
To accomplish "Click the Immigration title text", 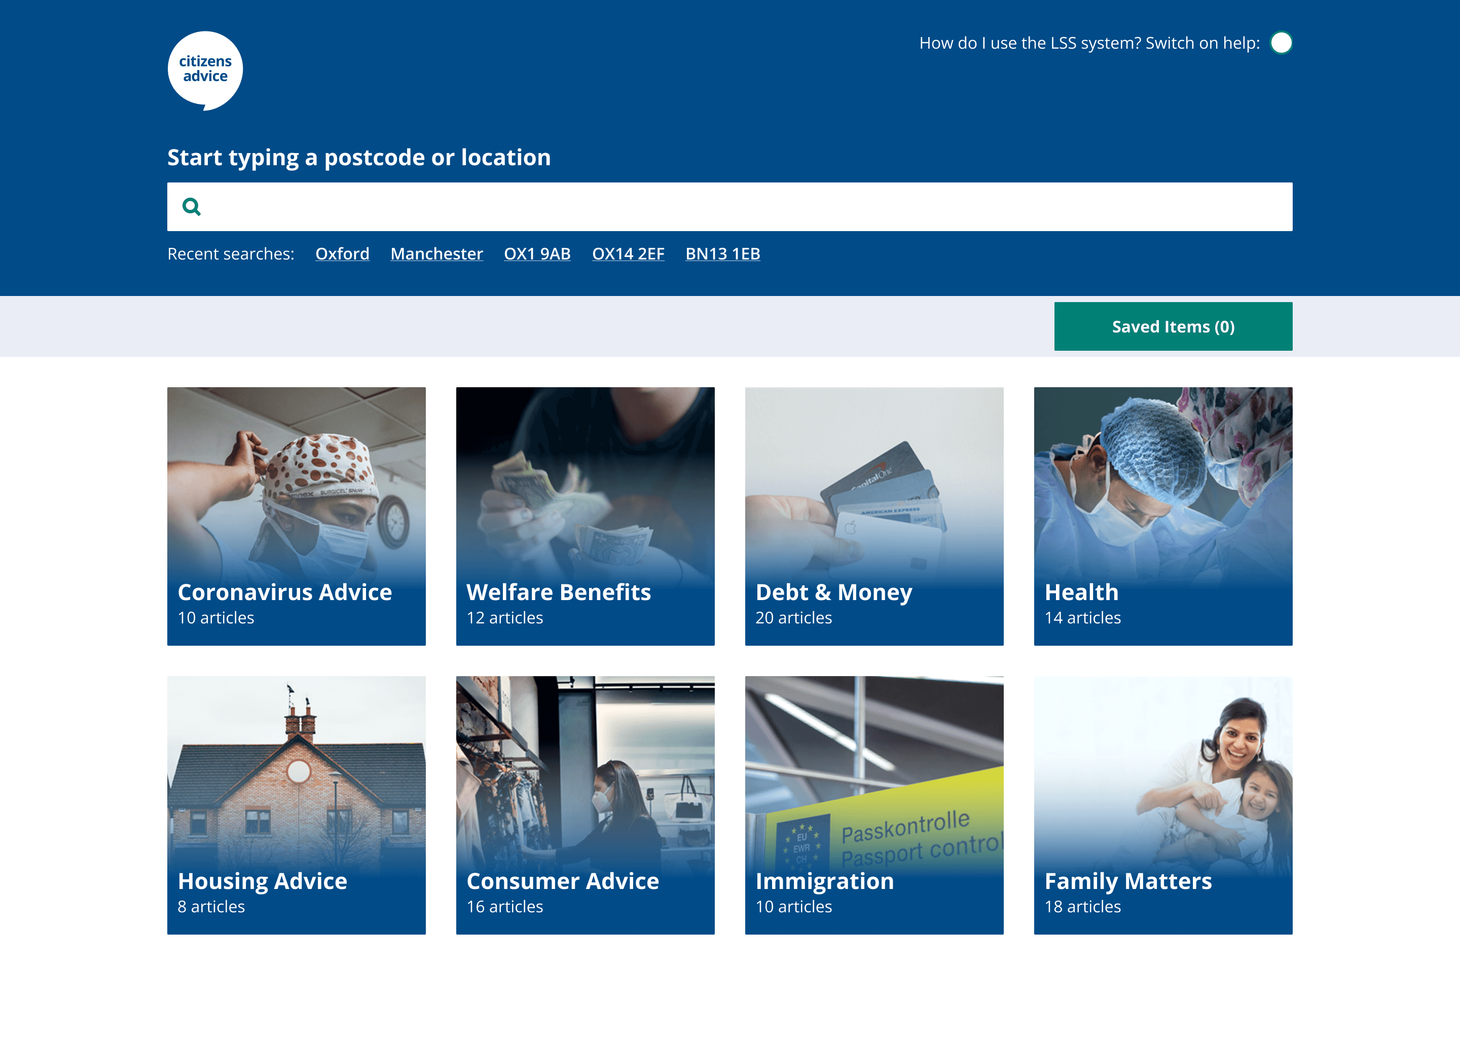I will click(825, 881).
